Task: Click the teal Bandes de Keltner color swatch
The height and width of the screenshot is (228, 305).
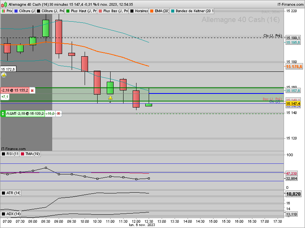Action: (x=173, y=11)
